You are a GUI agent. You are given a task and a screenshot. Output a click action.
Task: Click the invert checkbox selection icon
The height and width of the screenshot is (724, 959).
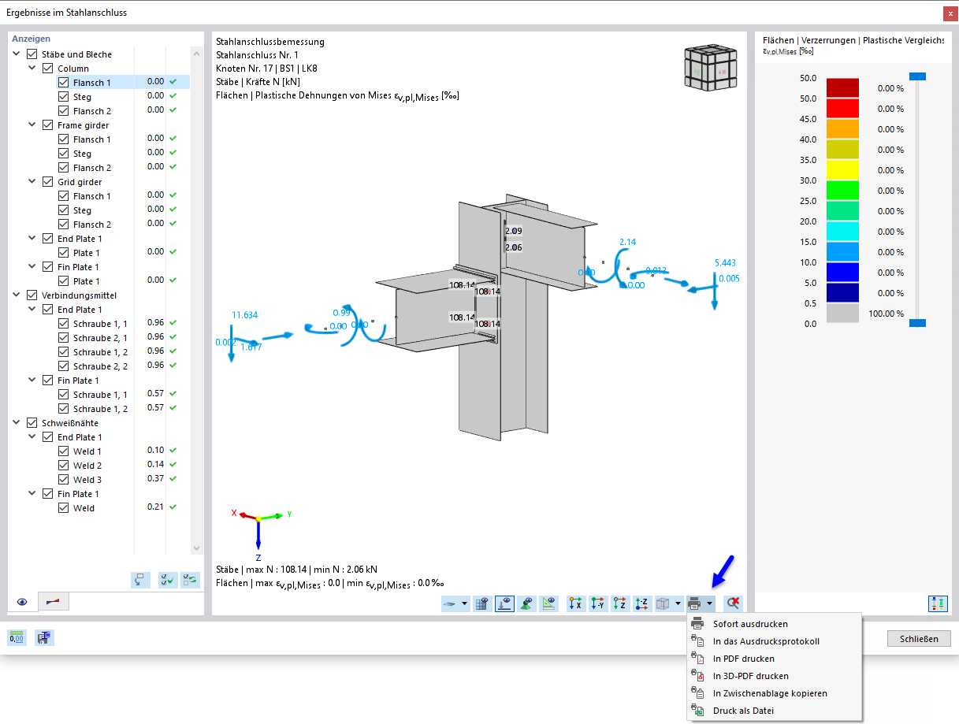(x=190, y=580)
